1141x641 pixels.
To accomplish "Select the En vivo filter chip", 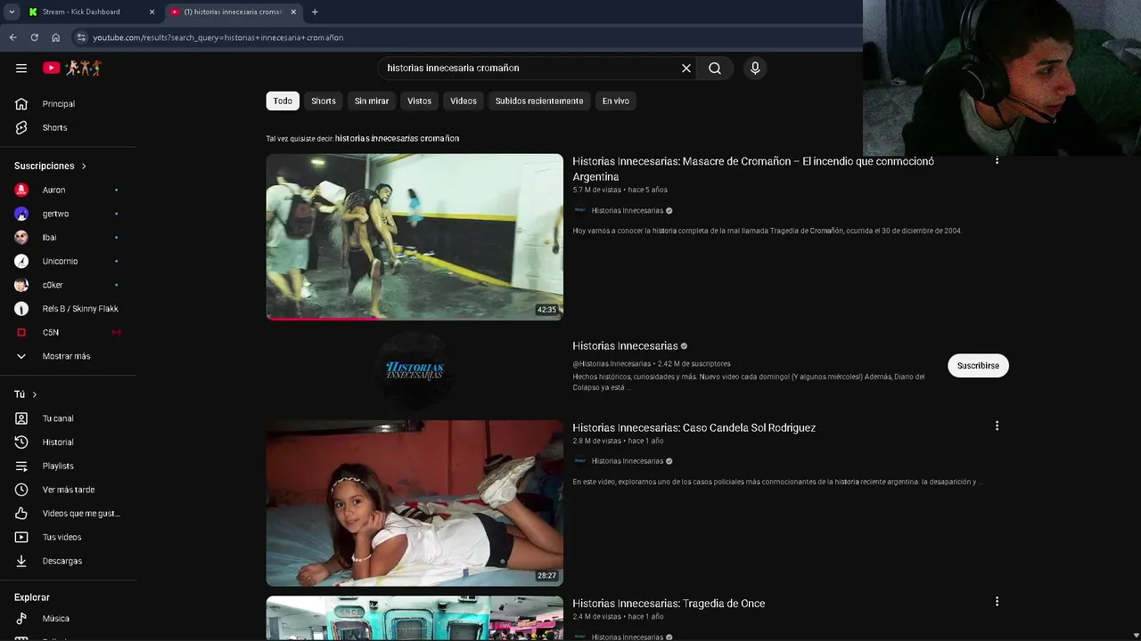I will [616, 101].
